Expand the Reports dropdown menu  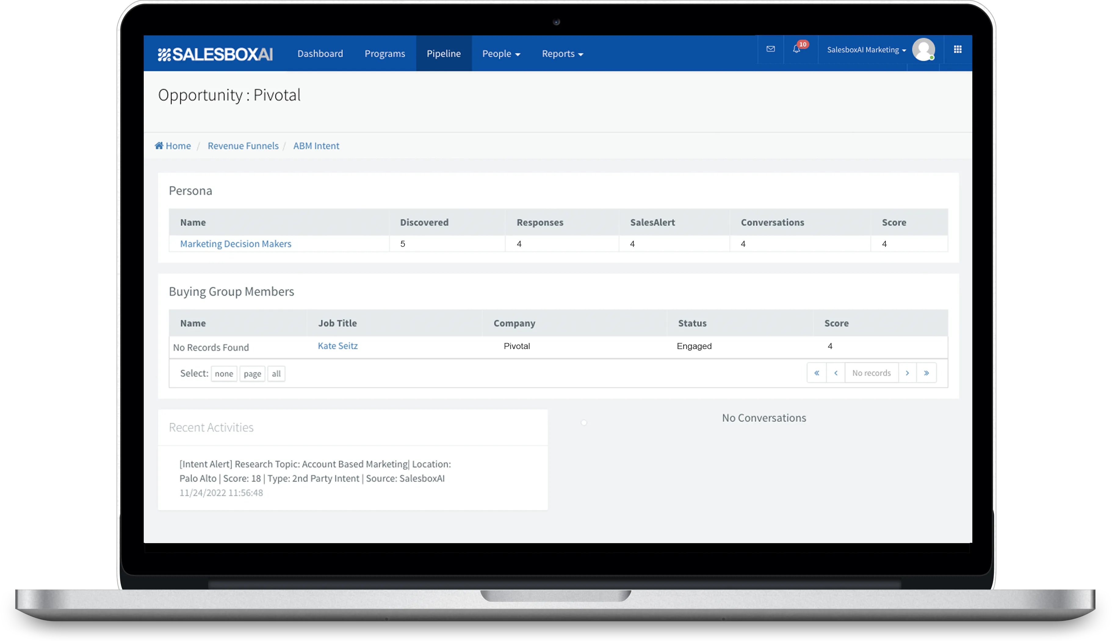562,54
